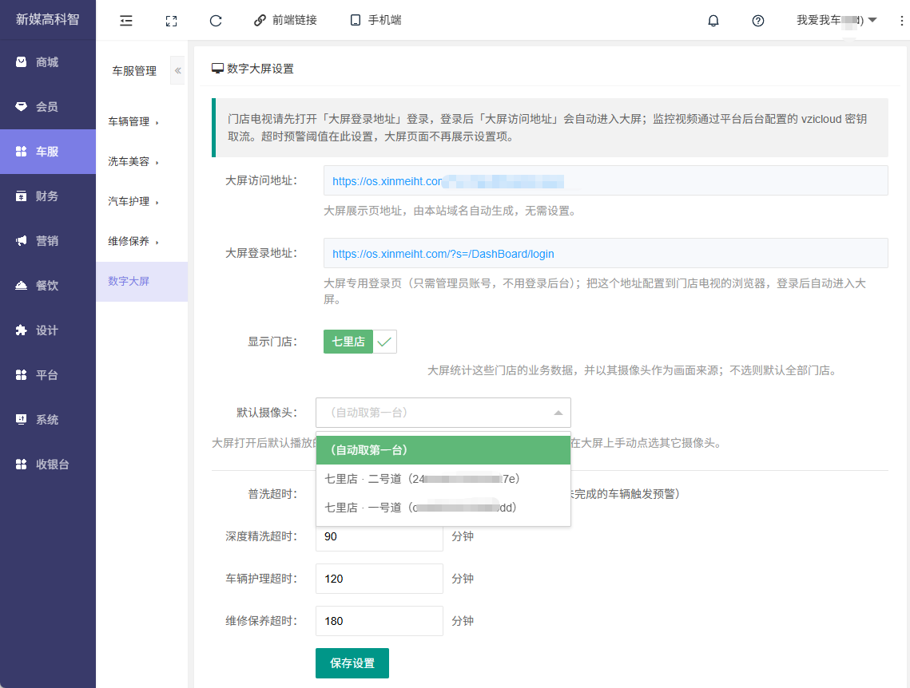The width and height of the screenshot is (910, 688).
Task: Select 车服 in the sidebar
Action: (48, 152)
